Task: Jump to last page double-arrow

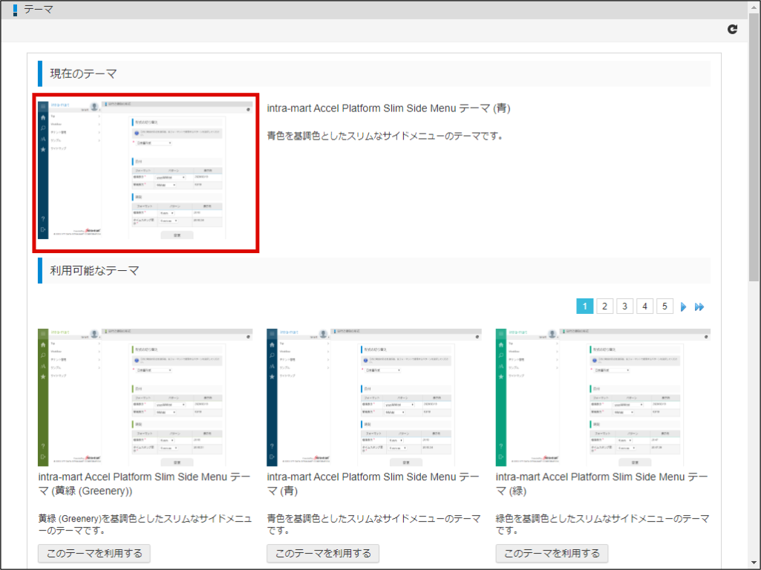Action: coord(699,307)
